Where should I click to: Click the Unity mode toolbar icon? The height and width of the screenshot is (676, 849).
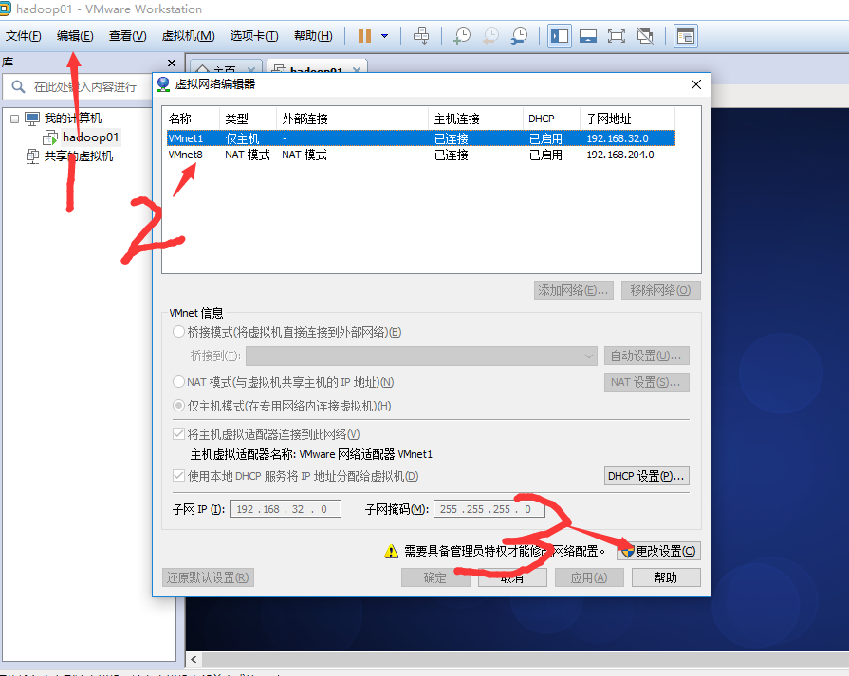[x=645, y=36]
